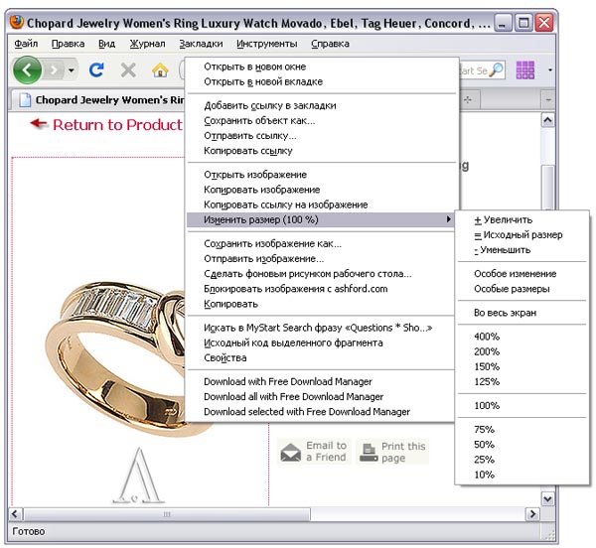The image size is (596, 548).
Task: Click Print this page printer icon
Action: (369, 453)
